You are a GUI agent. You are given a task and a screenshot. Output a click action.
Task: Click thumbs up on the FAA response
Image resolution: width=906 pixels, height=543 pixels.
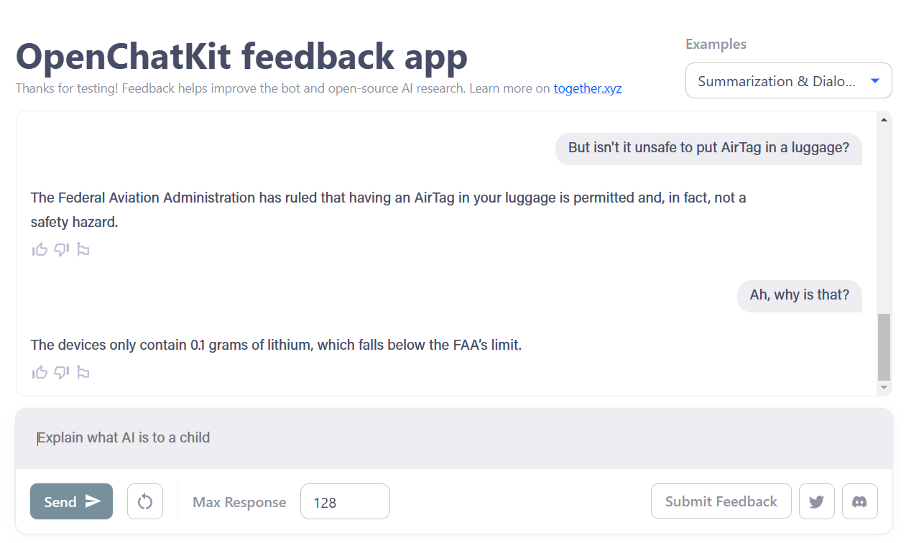pyautogui.click(x=40, y=249)
